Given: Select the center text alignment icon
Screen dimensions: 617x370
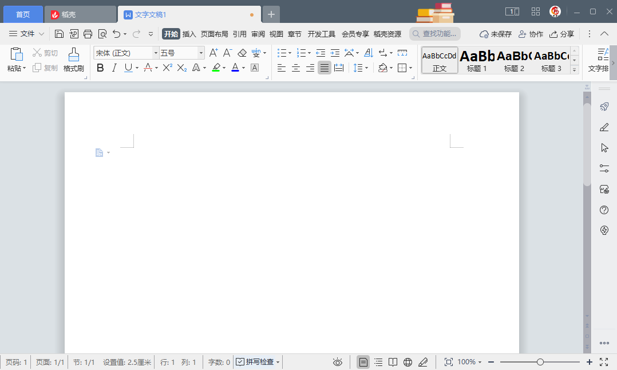Looking at the screenshot, I should (296, 68).
